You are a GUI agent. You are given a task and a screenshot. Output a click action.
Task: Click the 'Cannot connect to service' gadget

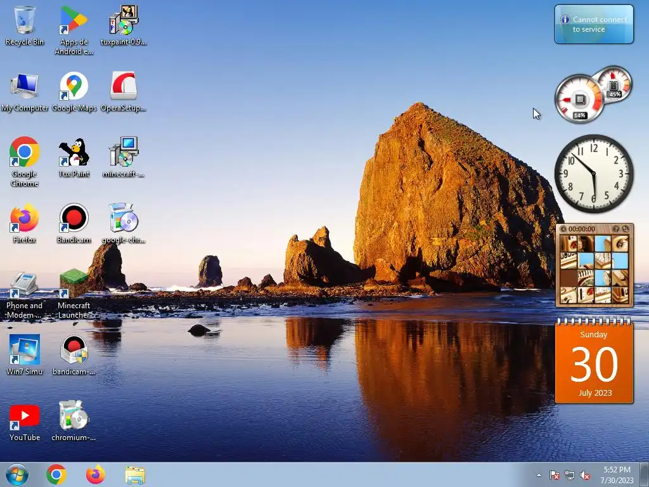pos(594,24)
